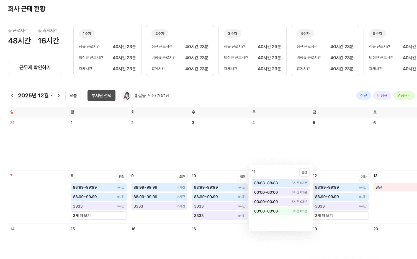417x259 pixels.
Task: Open the 2025년 12월 month dropdown
Action: click(35, 95)
